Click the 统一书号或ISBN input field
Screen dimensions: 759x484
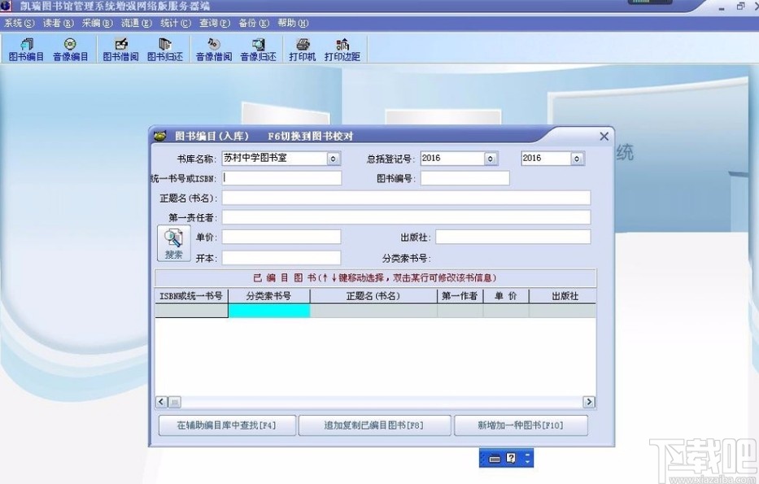(x=281, y=177)
